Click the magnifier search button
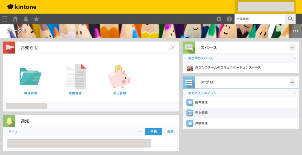The height and width of the screenshot is (155, 302). pyautogui.click(x=290, y=19)
